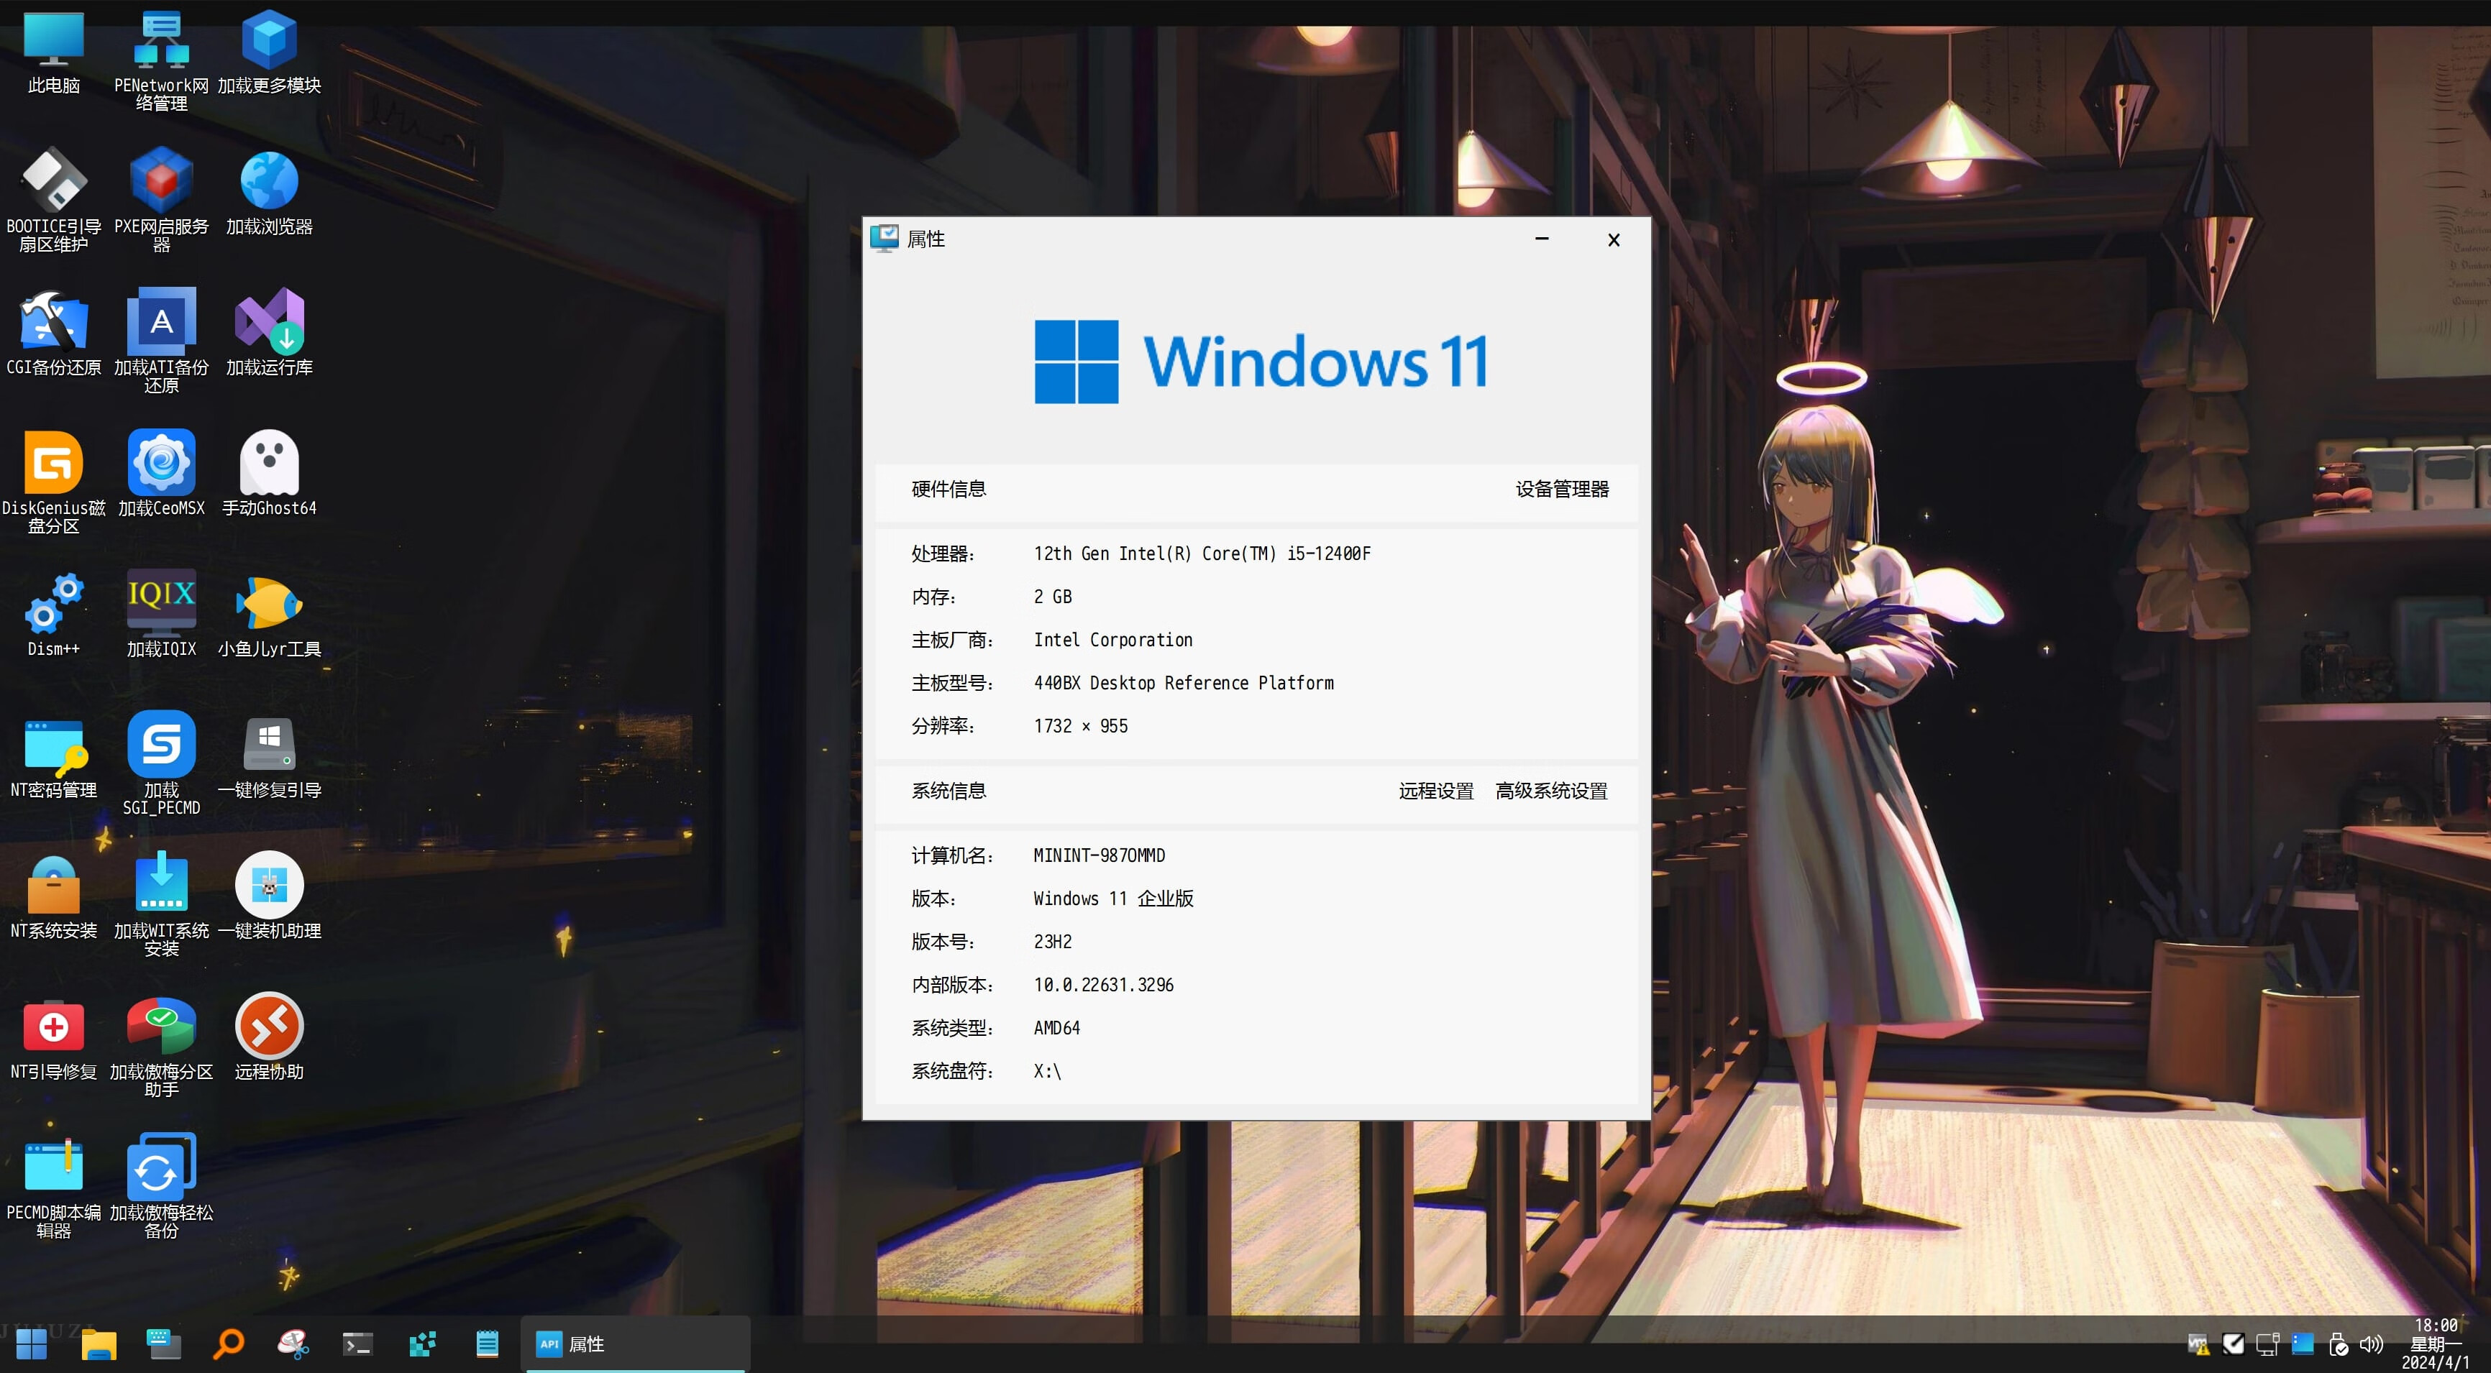The width and height of the screenshot is (2491, 1373).
Task: Select PXE网启服务器 desktop icon
Action: 162,201
